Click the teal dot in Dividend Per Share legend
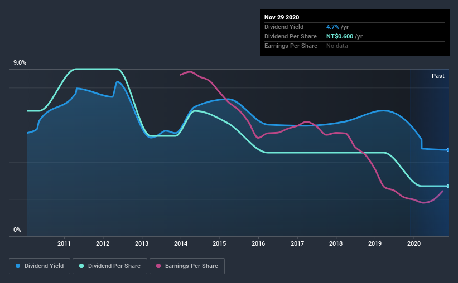 (81, 266)
